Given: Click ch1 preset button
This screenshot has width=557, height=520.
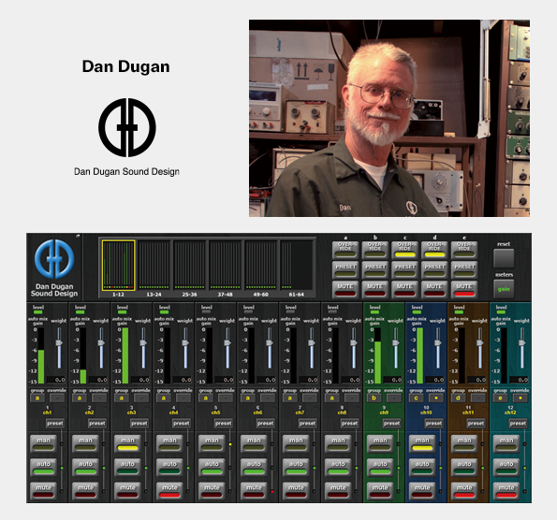Looking at the screenshot, I should tap(55, 423).
